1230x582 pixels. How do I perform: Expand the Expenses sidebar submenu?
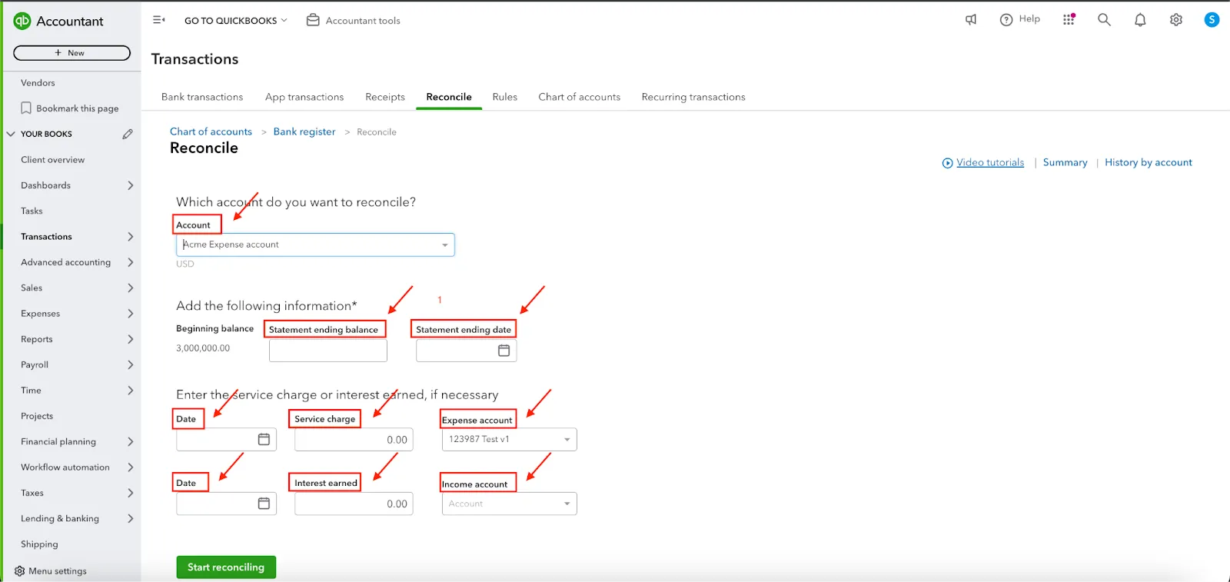pyautogui.click(x=130, y=314)
